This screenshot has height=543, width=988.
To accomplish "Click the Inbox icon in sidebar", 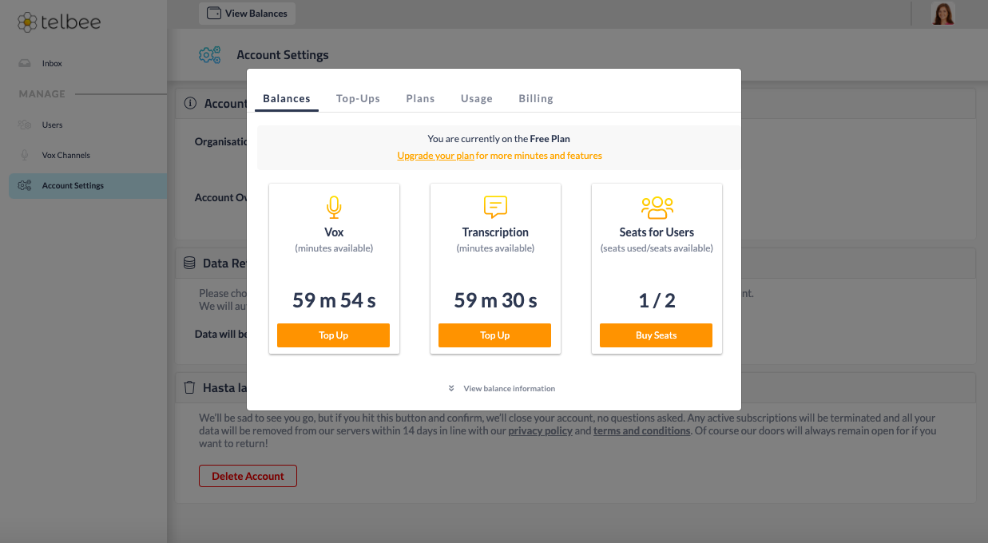I will pyautogui.click(x=25, y=63).
